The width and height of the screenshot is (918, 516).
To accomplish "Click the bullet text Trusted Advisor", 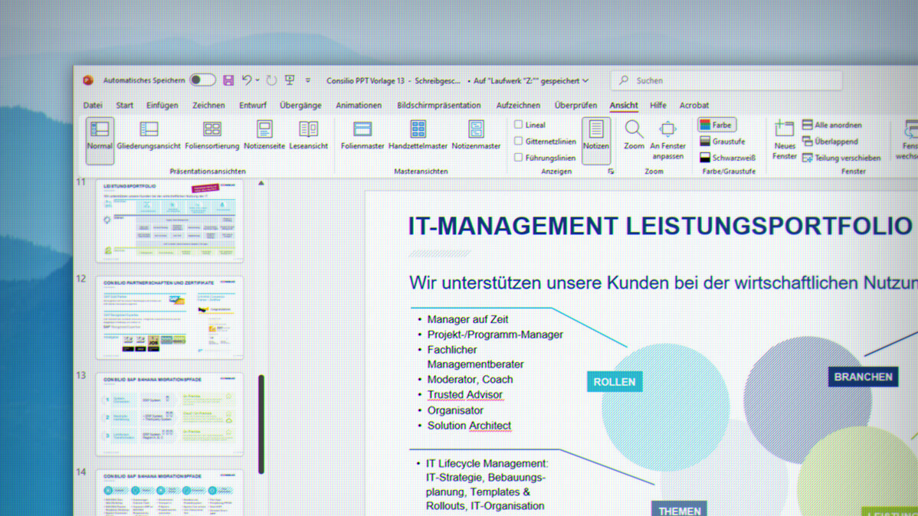I will click(465, 395).
